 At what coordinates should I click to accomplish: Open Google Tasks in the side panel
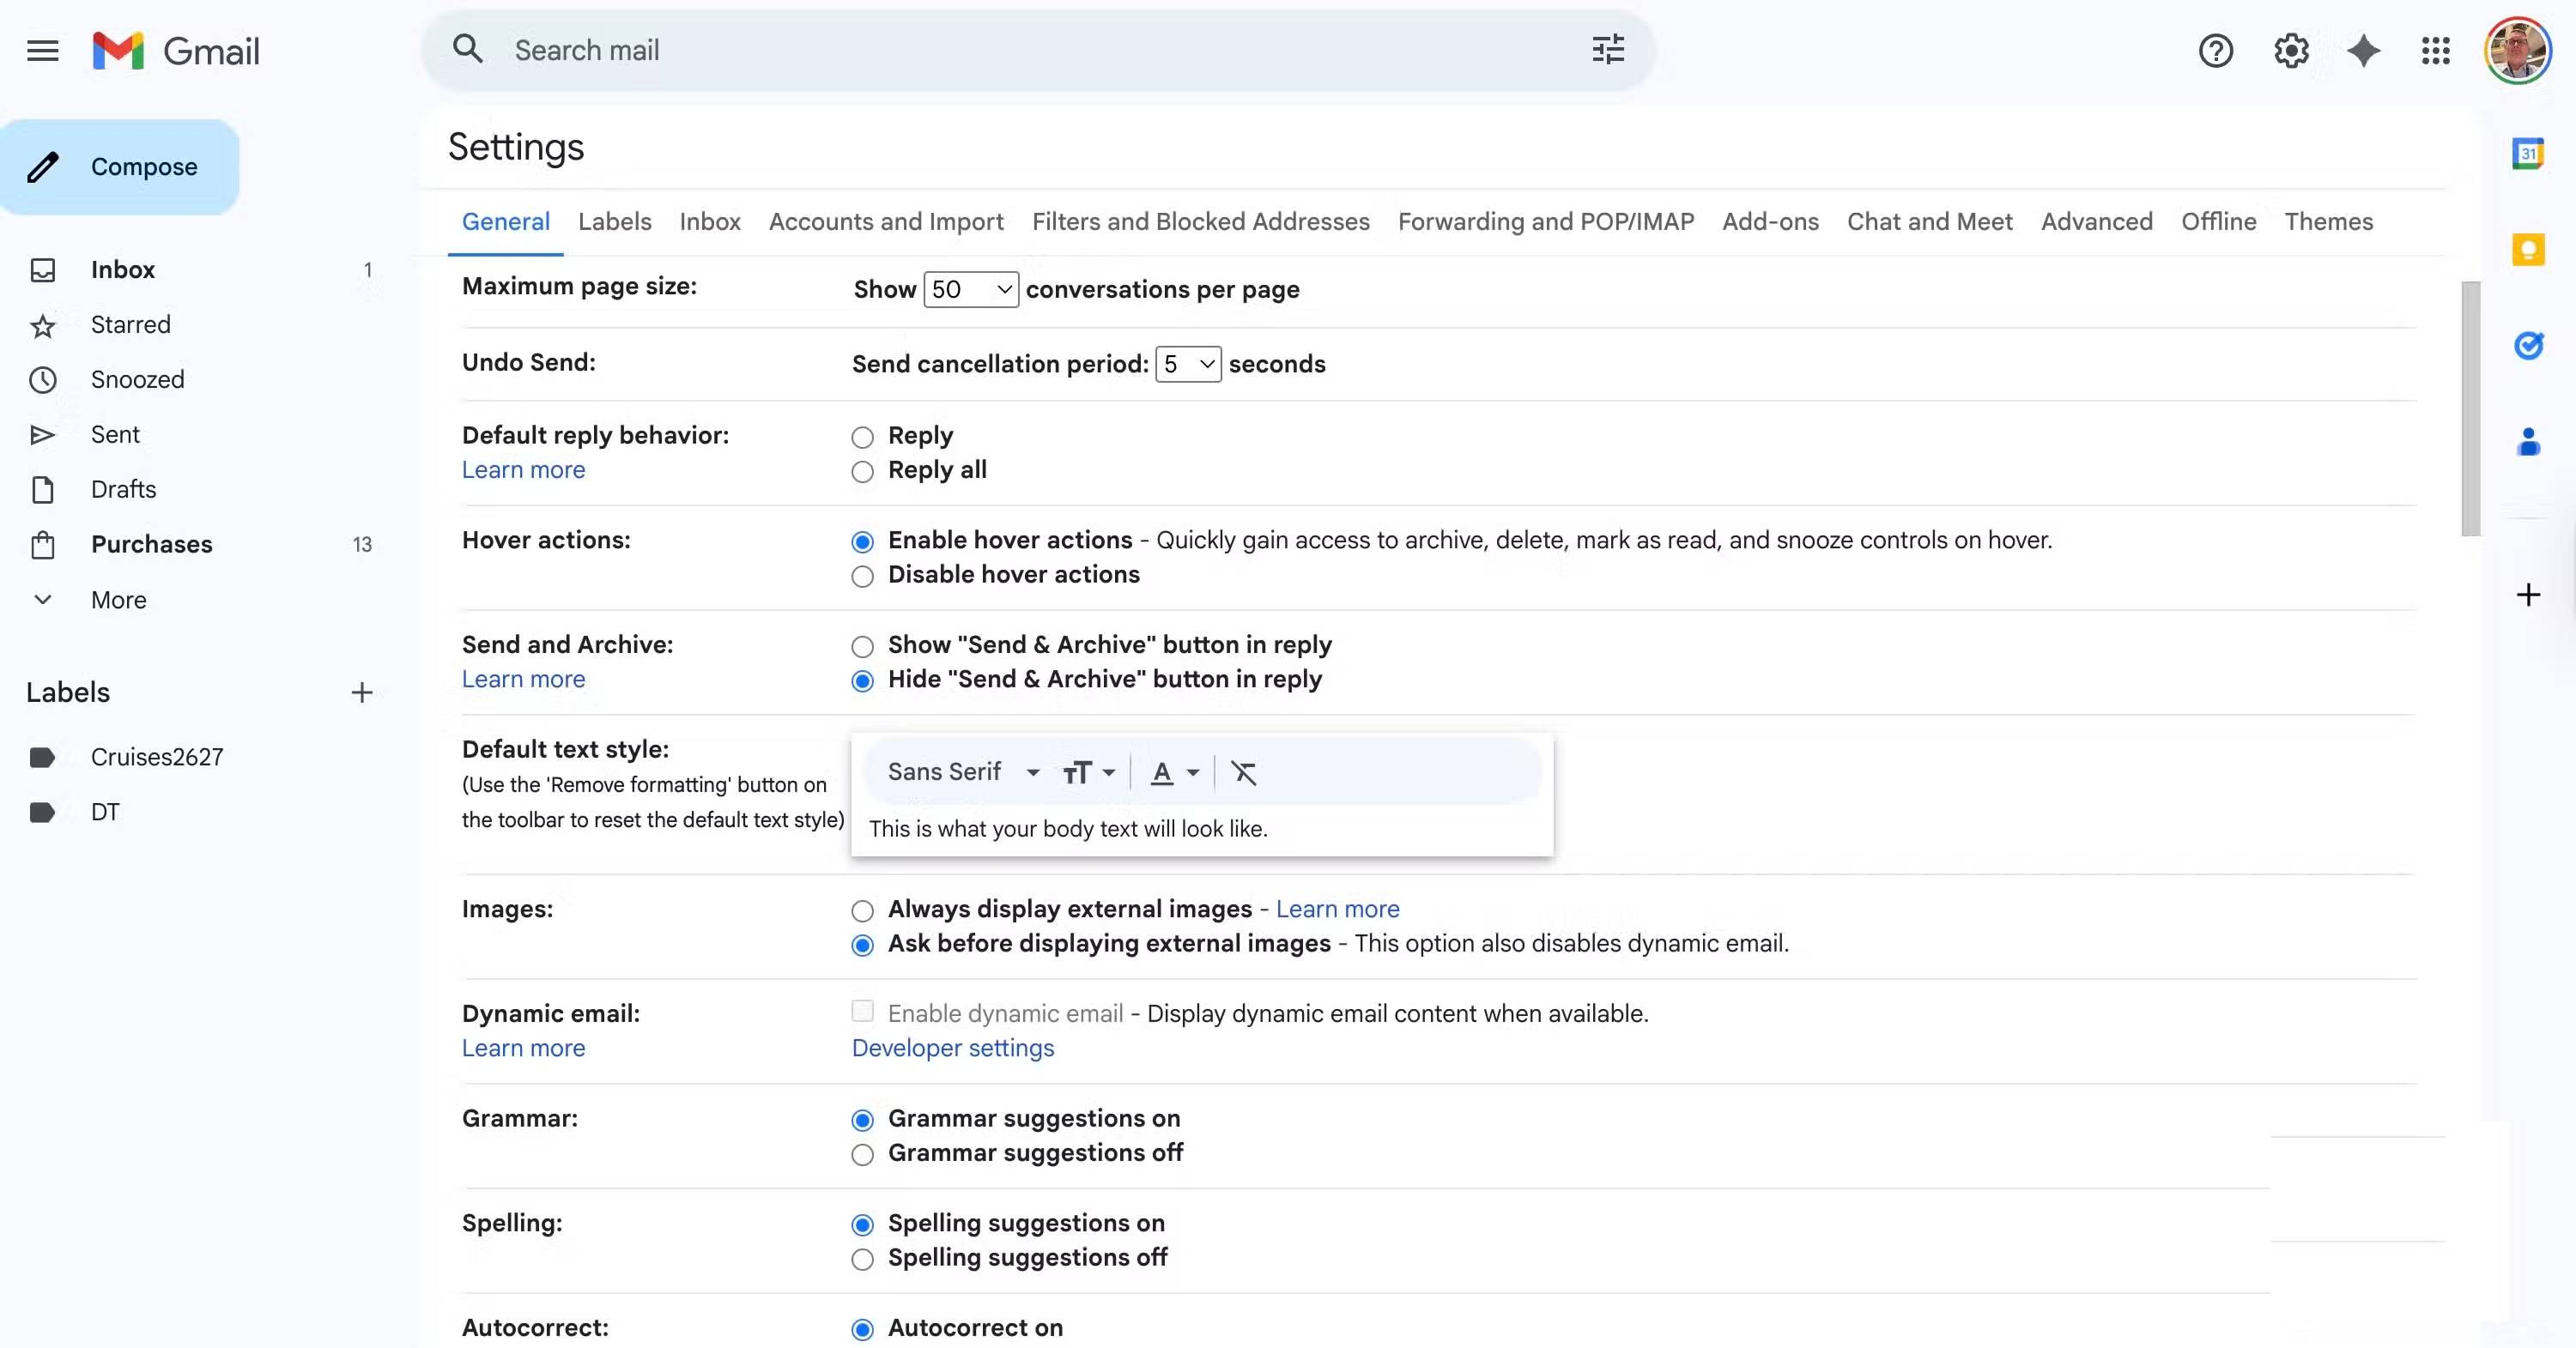coord(2530,346)
